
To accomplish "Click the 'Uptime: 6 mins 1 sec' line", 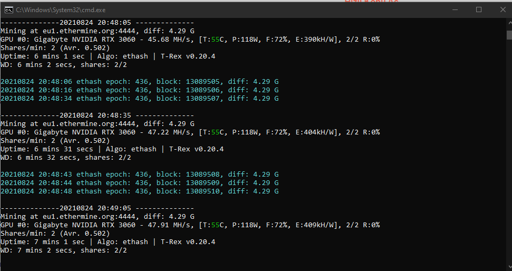I will 108,56.
